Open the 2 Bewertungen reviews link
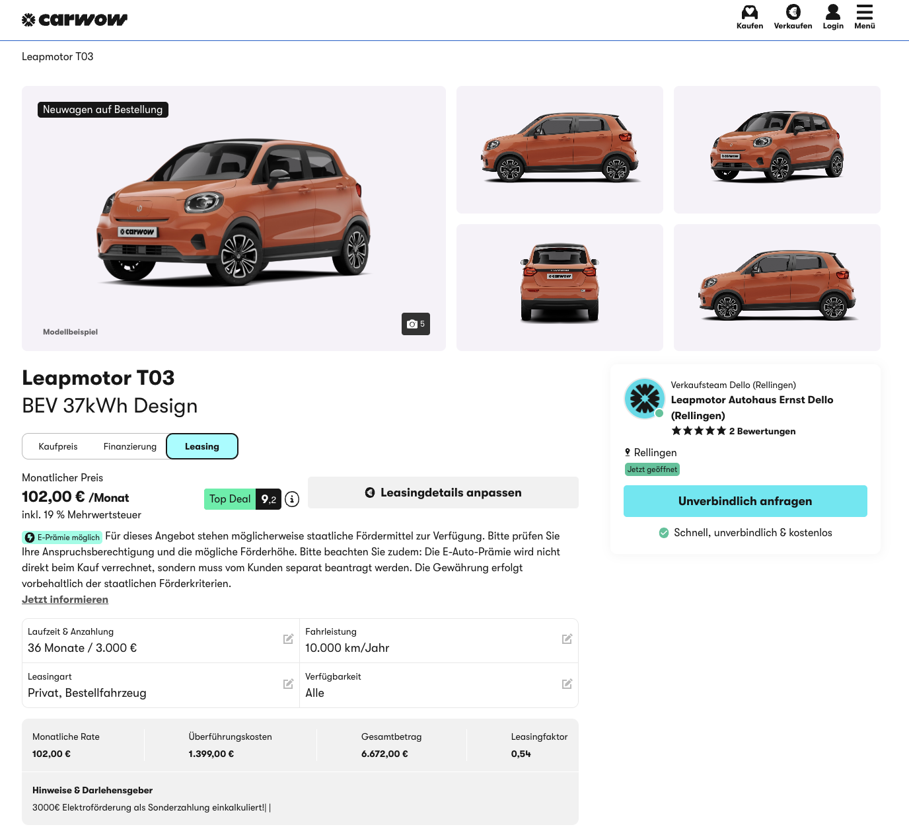Screen dimensions: 909x833 pos(762,431)
